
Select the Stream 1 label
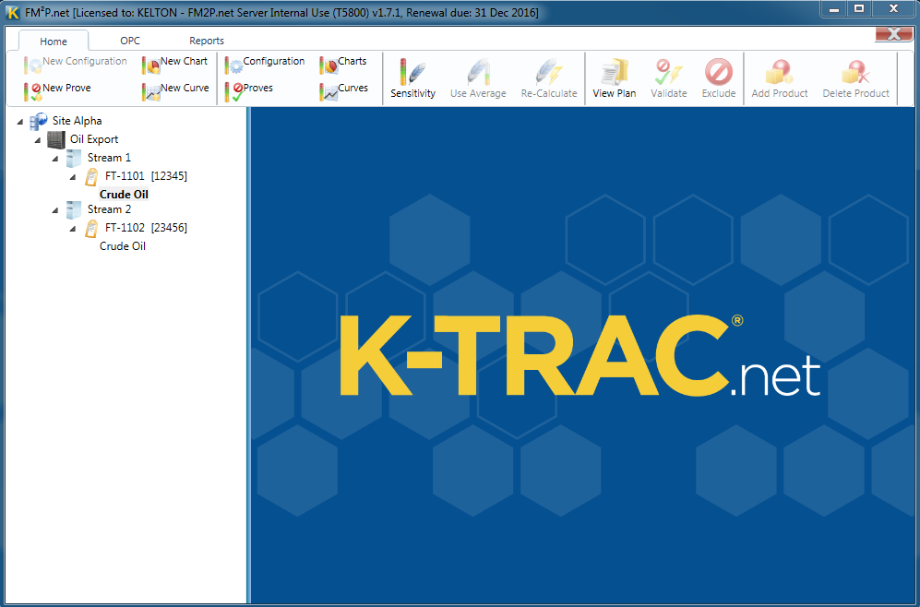pyautogui.click(x=109, y=158)
